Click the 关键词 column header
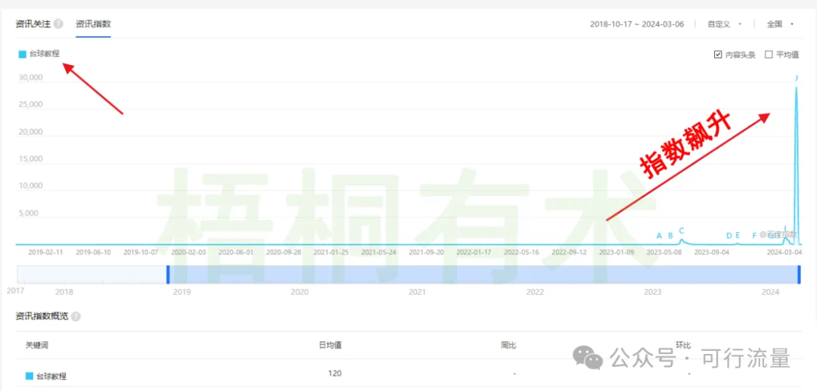The height and width of the screenshot is (391, 817). pyautogui.click(x=37, y=345)
